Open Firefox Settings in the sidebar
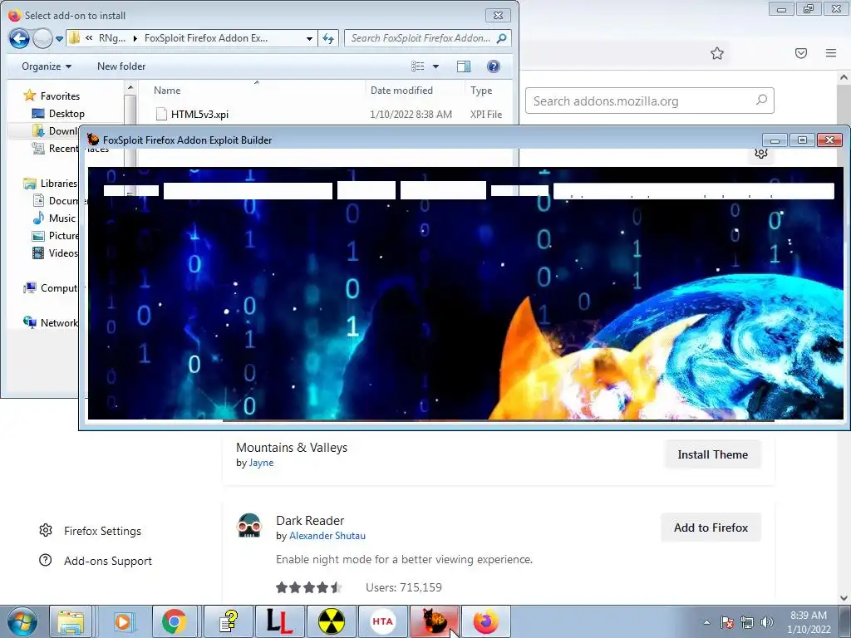 [x=90, y=531]
